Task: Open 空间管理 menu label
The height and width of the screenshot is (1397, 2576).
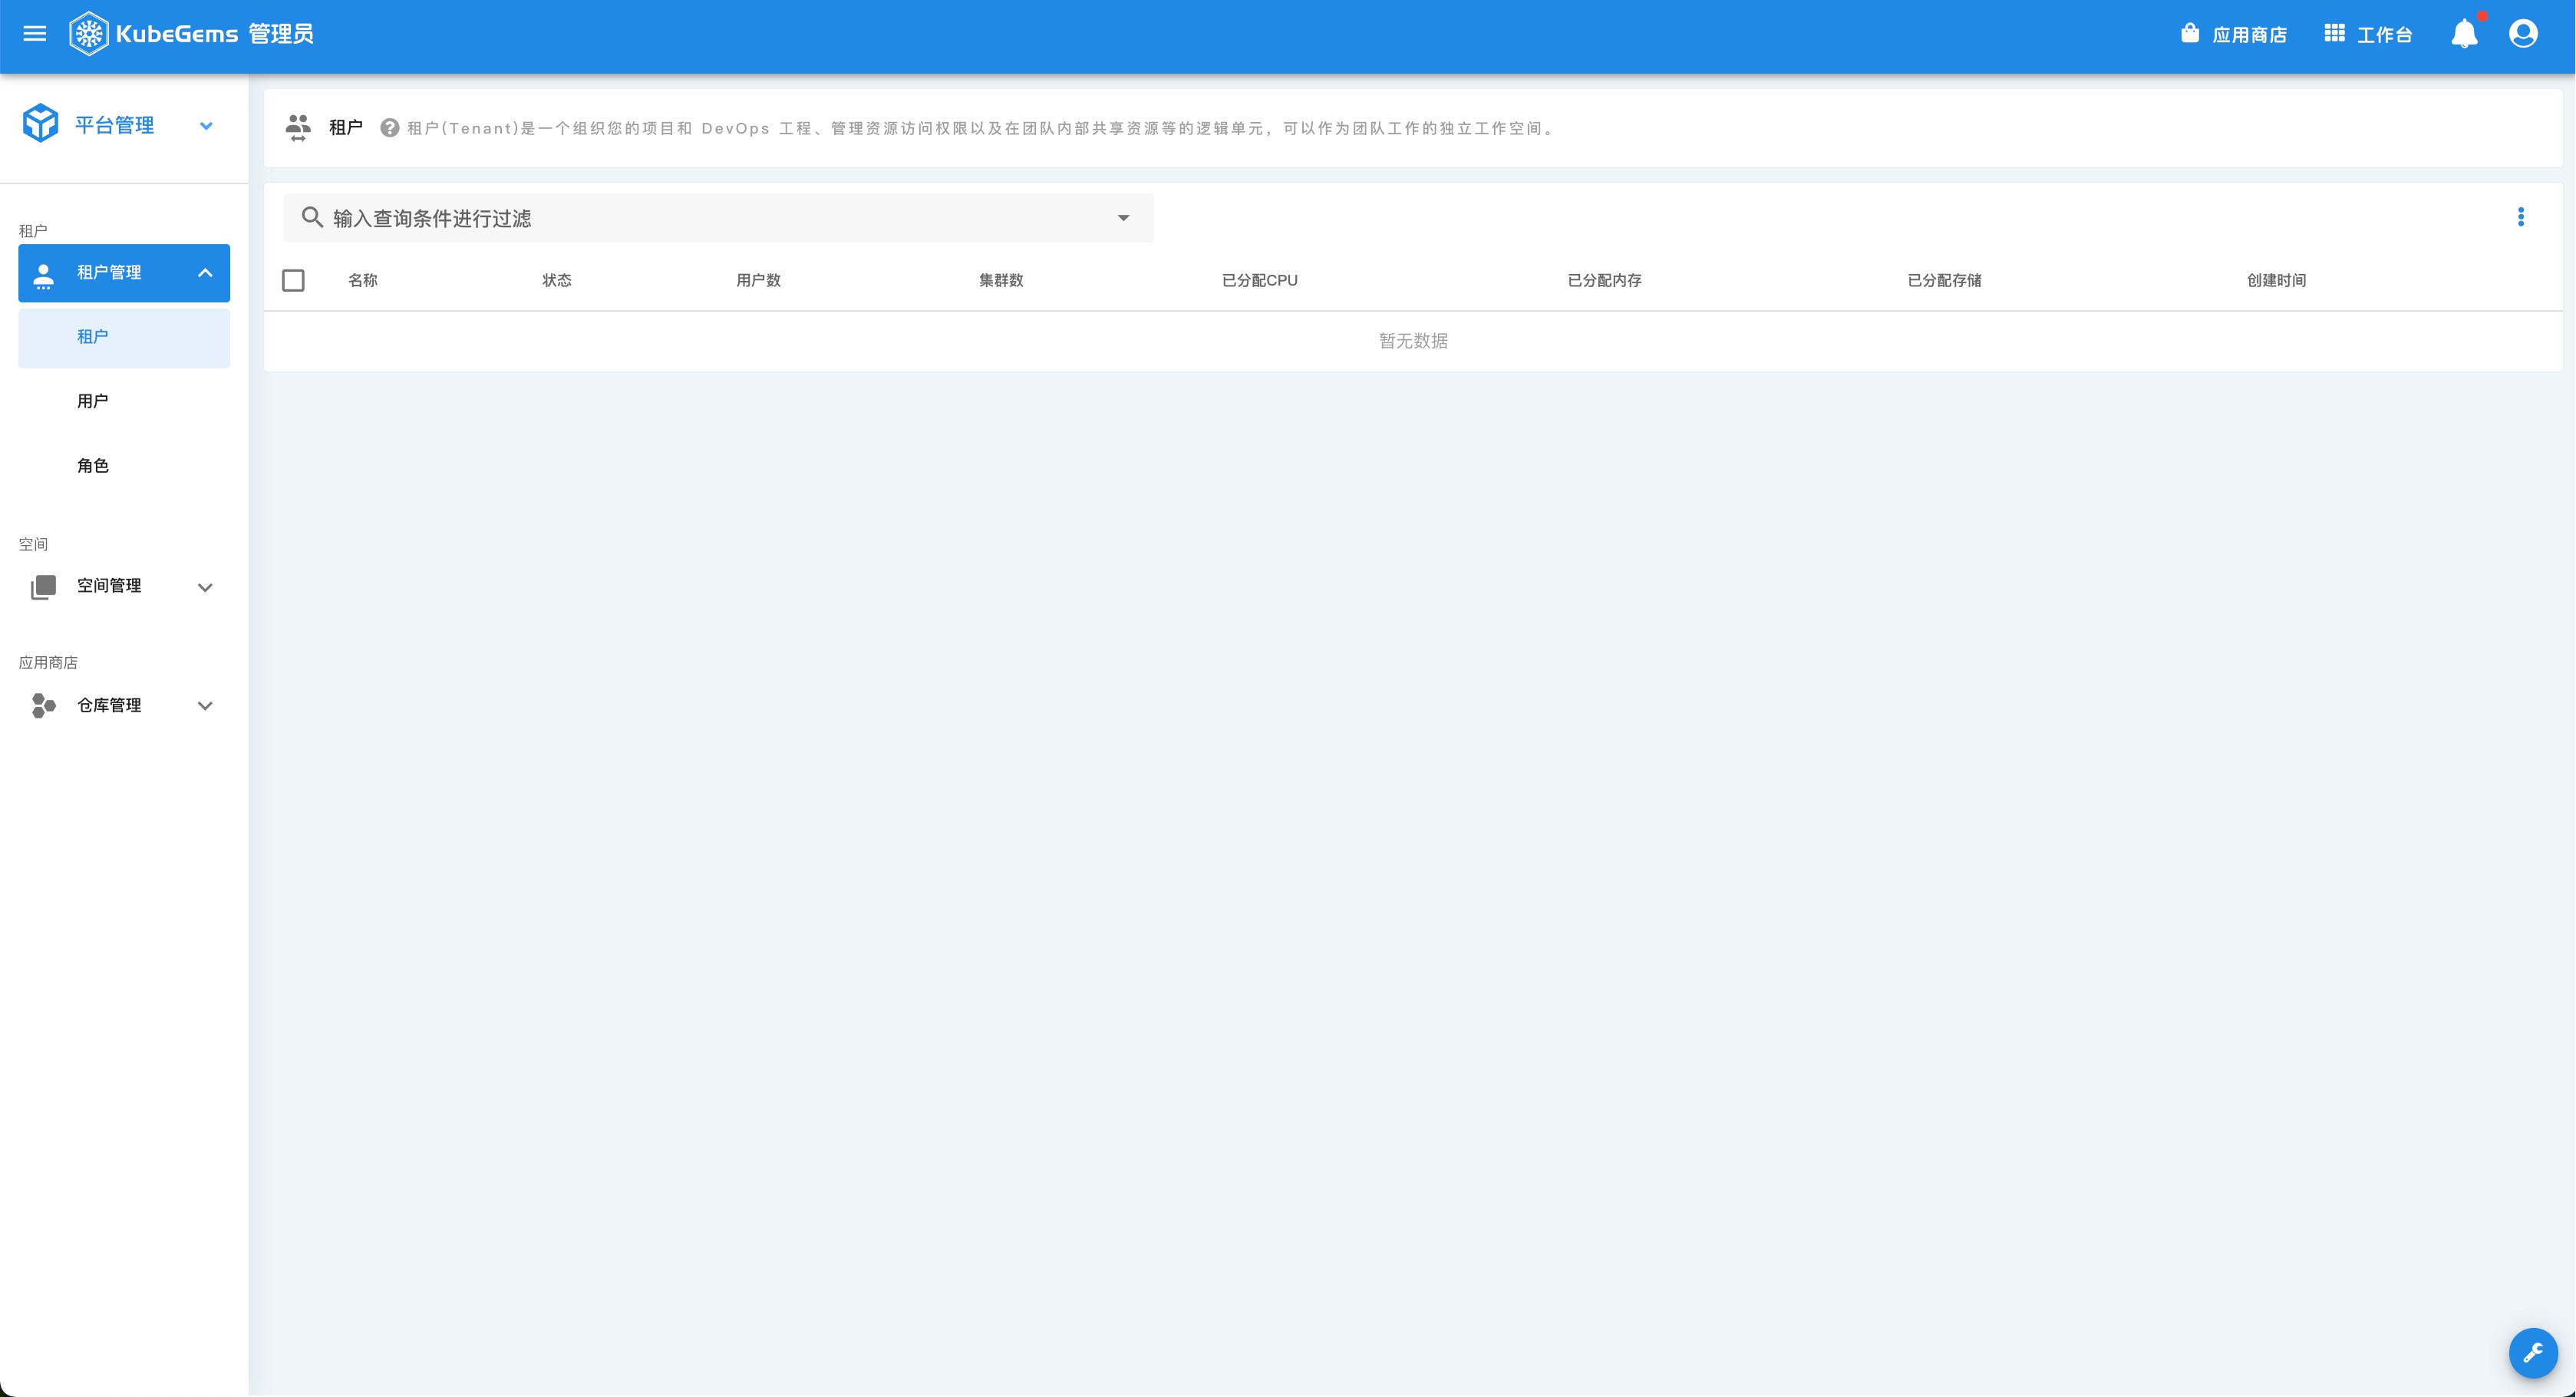Action: click(109, 586)
